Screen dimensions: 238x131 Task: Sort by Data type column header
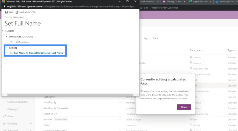[196, 50]
